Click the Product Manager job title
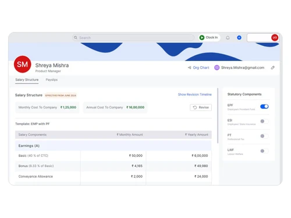Screen dimensions: 291x218 coord(48,71)
